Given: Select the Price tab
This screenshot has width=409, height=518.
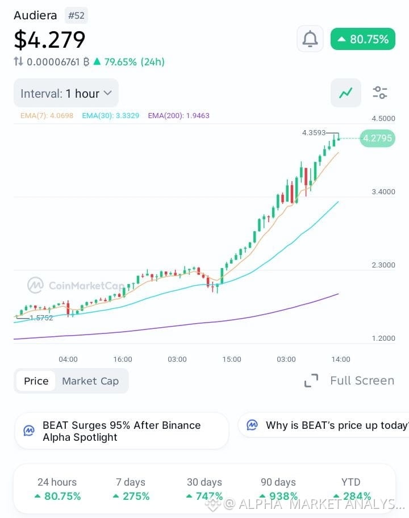Looking at the screenshot, I should pos(36,381).
